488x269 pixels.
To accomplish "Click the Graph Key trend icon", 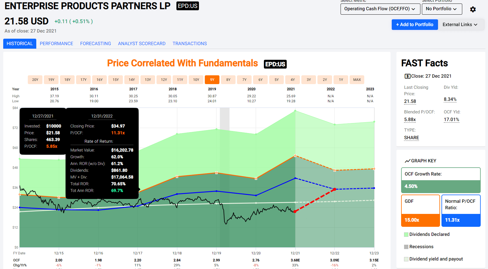I will (408, 161).
